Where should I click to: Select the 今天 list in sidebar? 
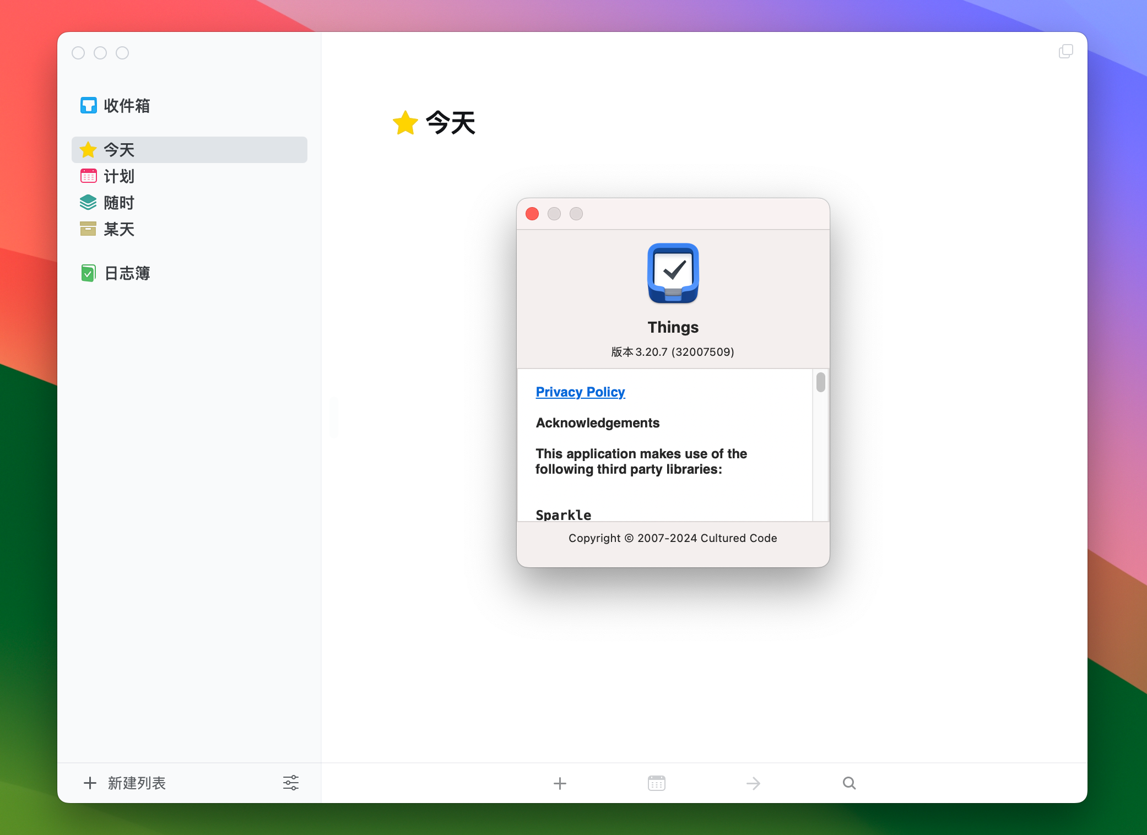click(x=189, y=150)
